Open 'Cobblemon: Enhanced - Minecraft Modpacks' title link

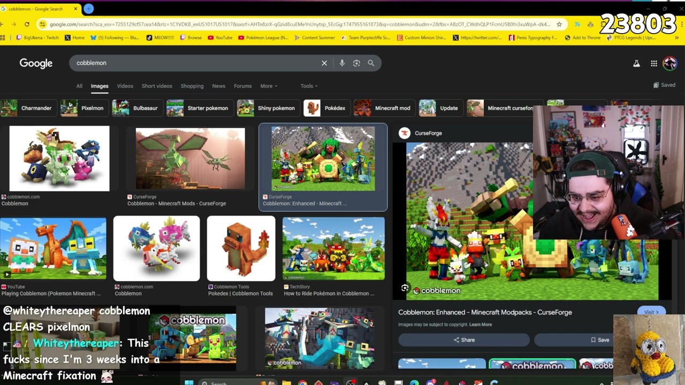485,312
